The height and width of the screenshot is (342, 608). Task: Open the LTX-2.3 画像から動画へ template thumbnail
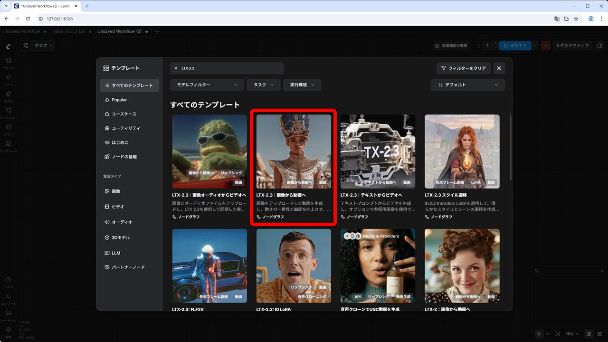[294, 151]
